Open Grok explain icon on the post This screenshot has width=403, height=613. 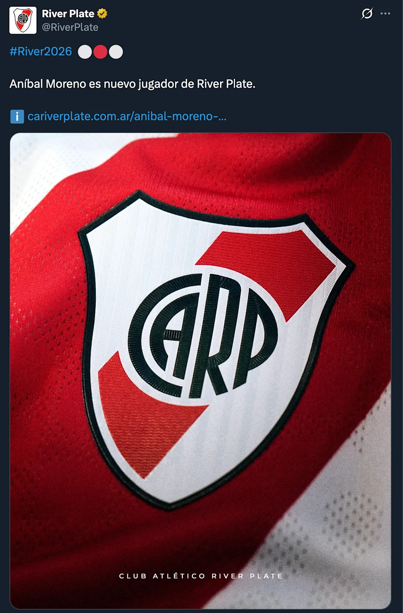tap(367, 14)
